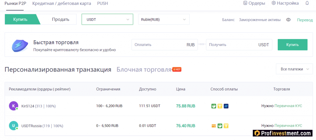Click the 0.01 USDT available amount

pos(147,126)
